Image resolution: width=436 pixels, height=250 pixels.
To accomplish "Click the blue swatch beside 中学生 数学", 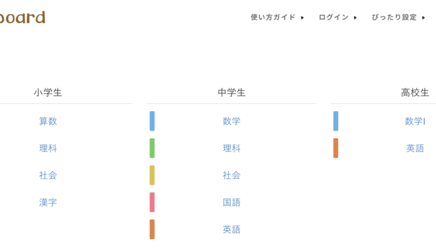I will [x=152, y=121].
